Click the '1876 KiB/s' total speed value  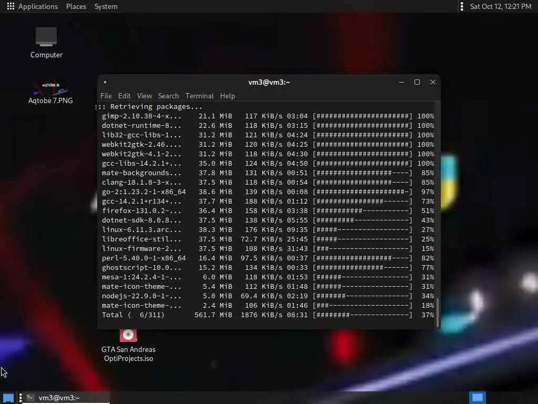coord(262,315)
